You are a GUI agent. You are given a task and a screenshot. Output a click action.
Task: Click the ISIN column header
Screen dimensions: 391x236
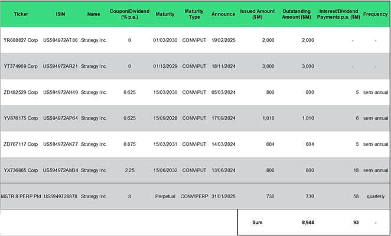coord(60,14)
